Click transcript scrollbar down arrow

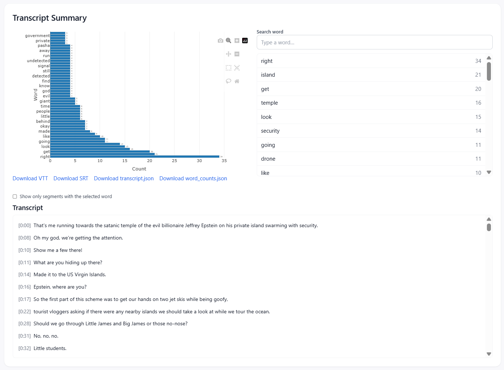[489, 354]
